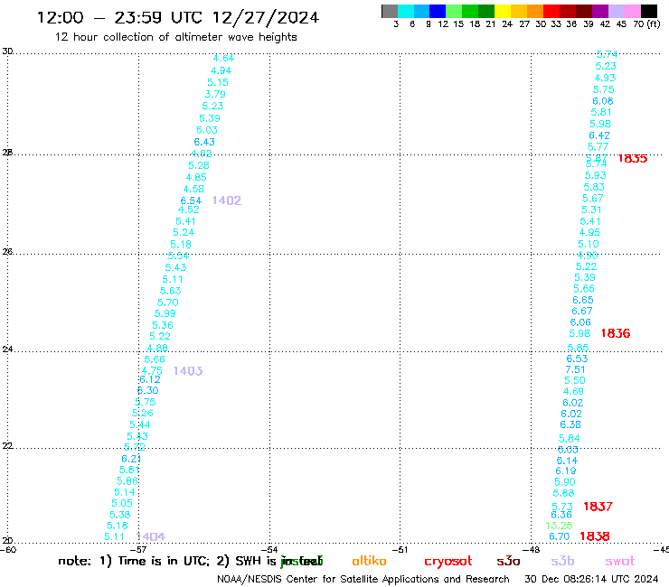
Task: Click the 4.94 wave height value
Action: 221,70
